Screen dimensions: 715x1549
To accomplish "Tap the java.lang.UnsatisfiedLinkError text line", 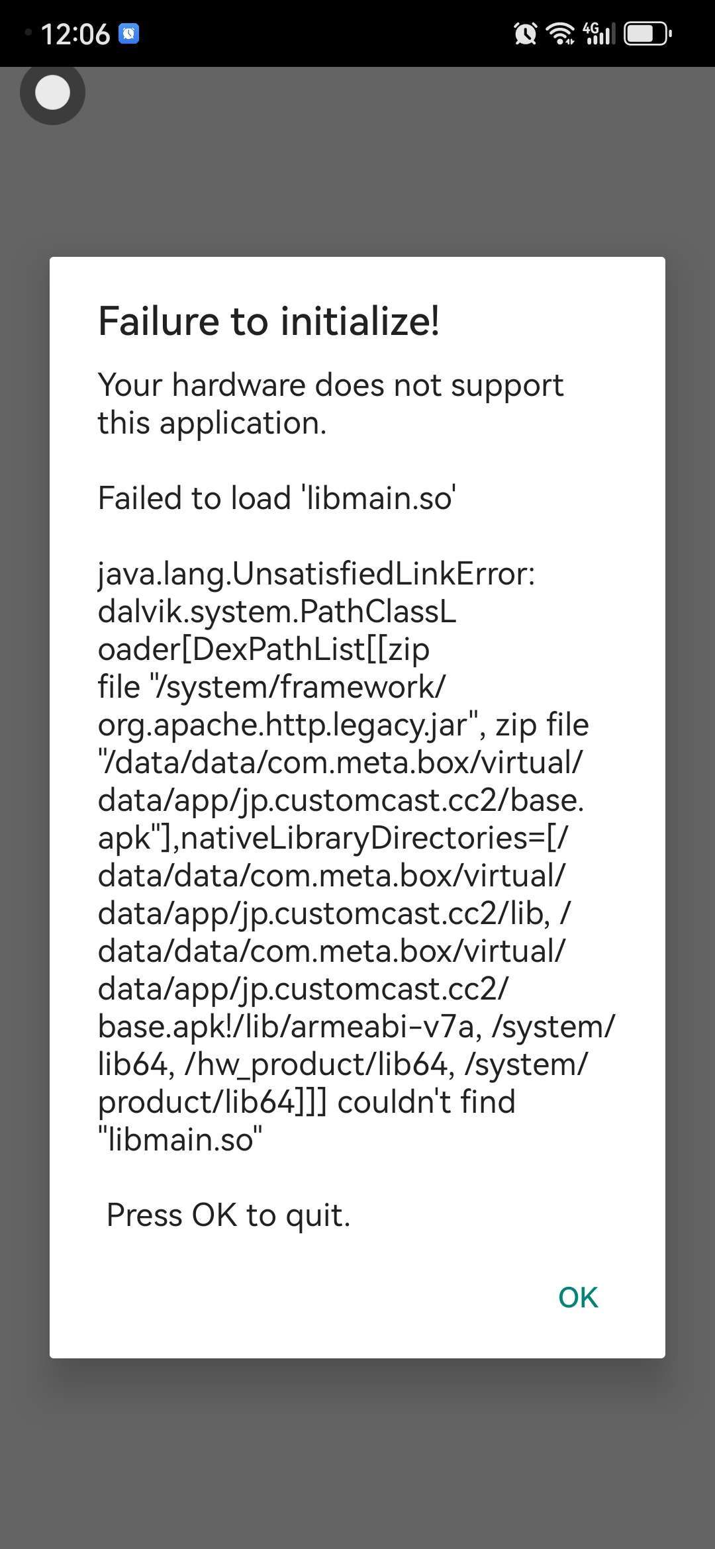I will 316,573.
